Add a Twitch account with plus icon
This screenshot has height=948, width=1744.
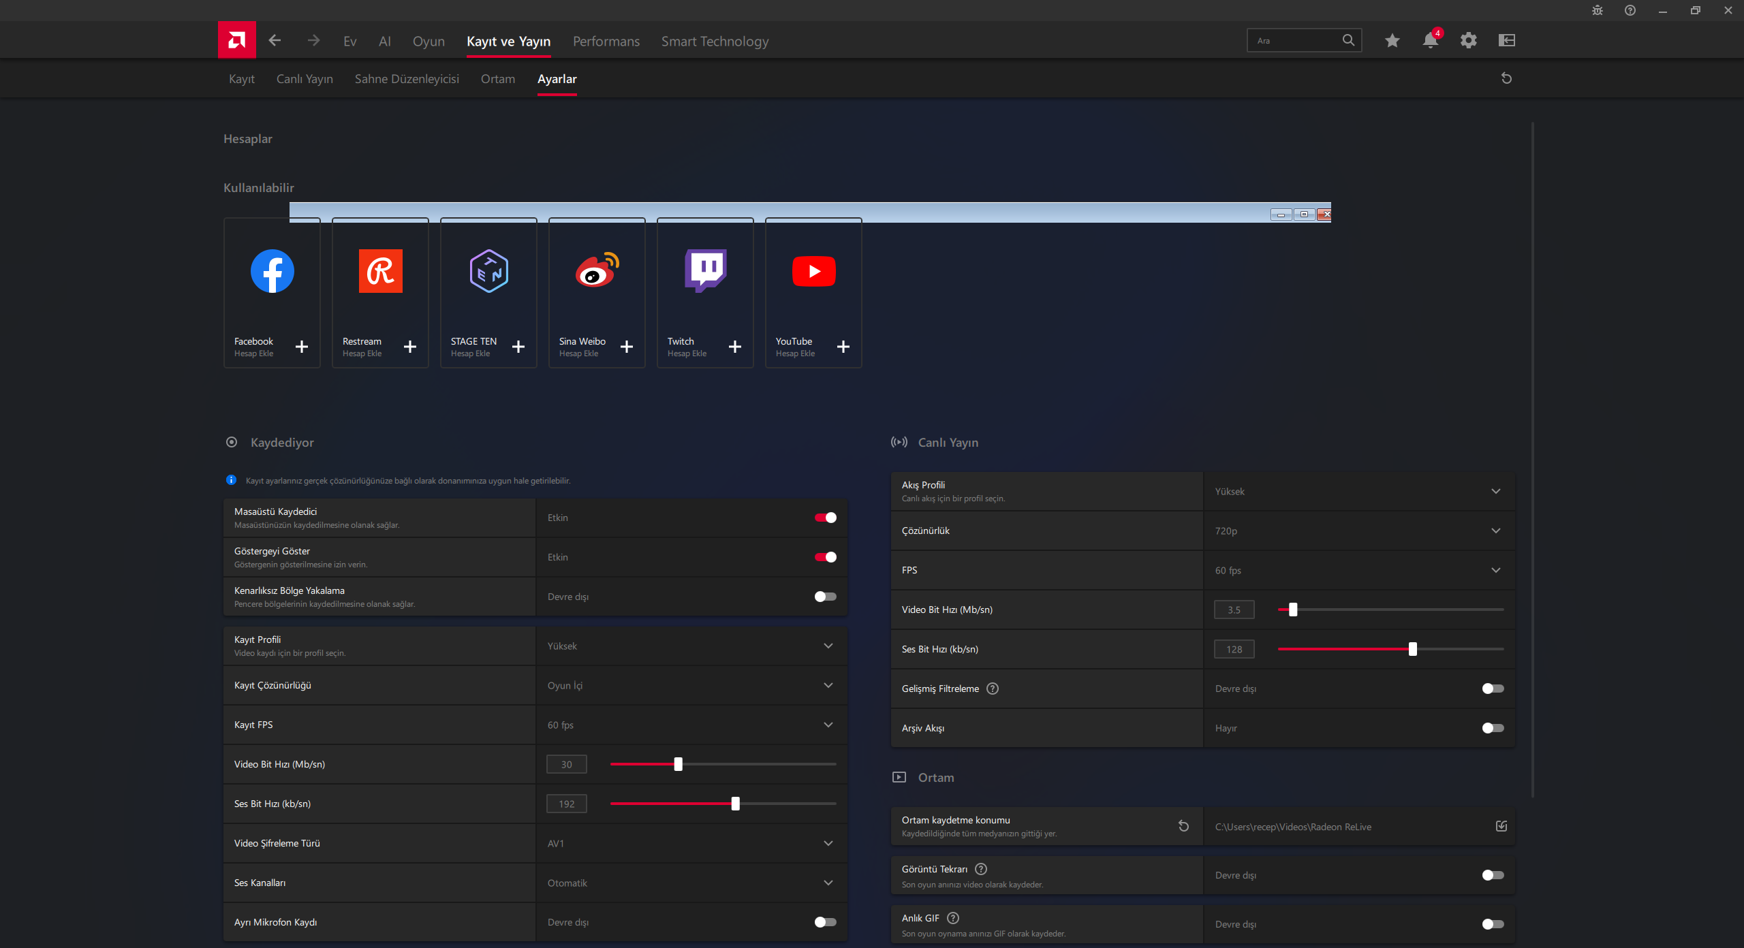(x=735, y=347)
